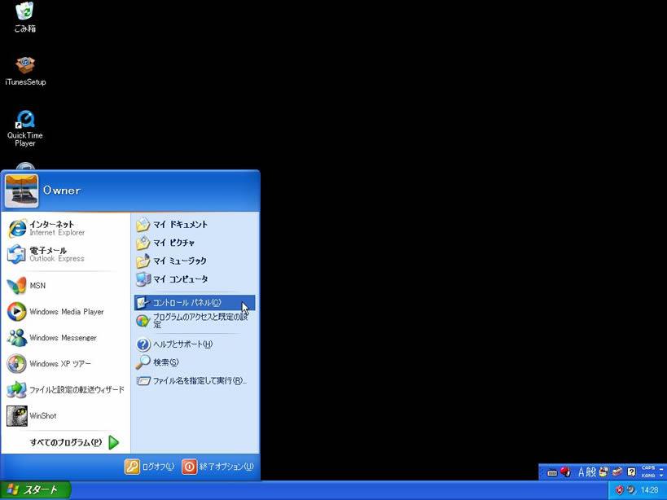Start Windows Media Player
The height and width of the screenshot is (500, 667).
[65, 312]
